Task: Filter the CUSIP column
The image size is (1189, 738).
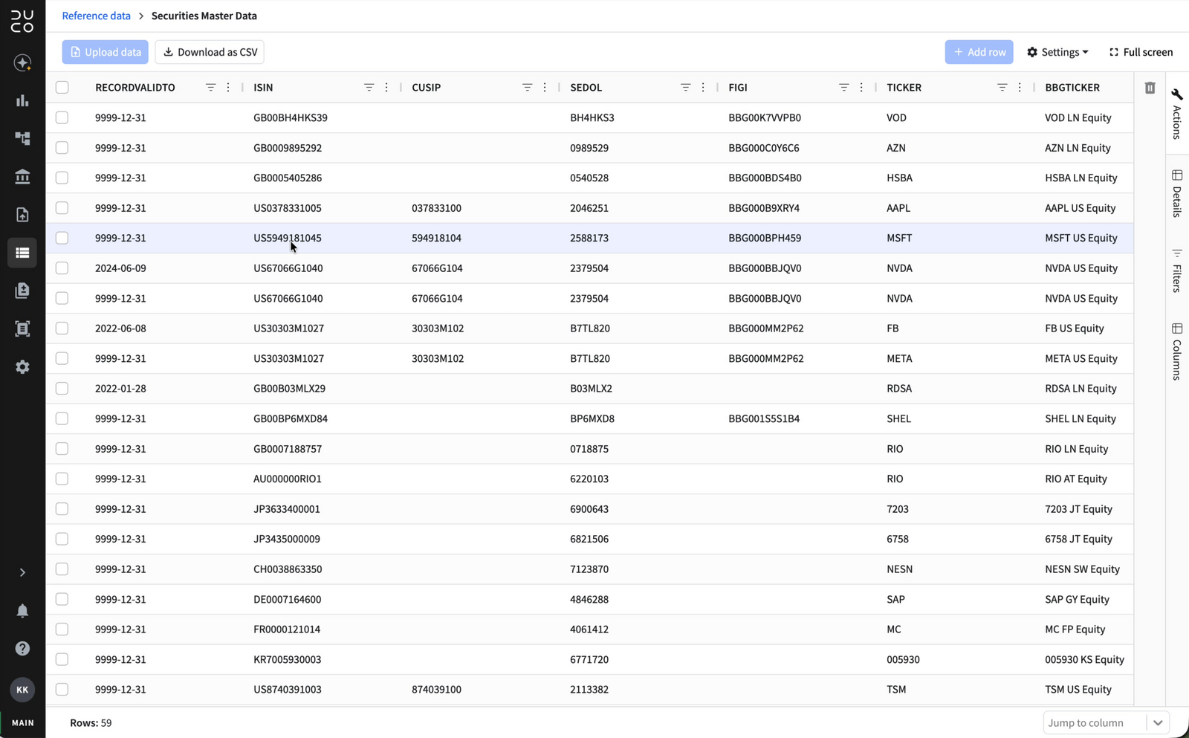Action: [527, 87]
